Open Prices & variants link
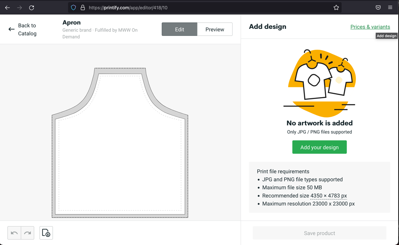 [370, 27]
